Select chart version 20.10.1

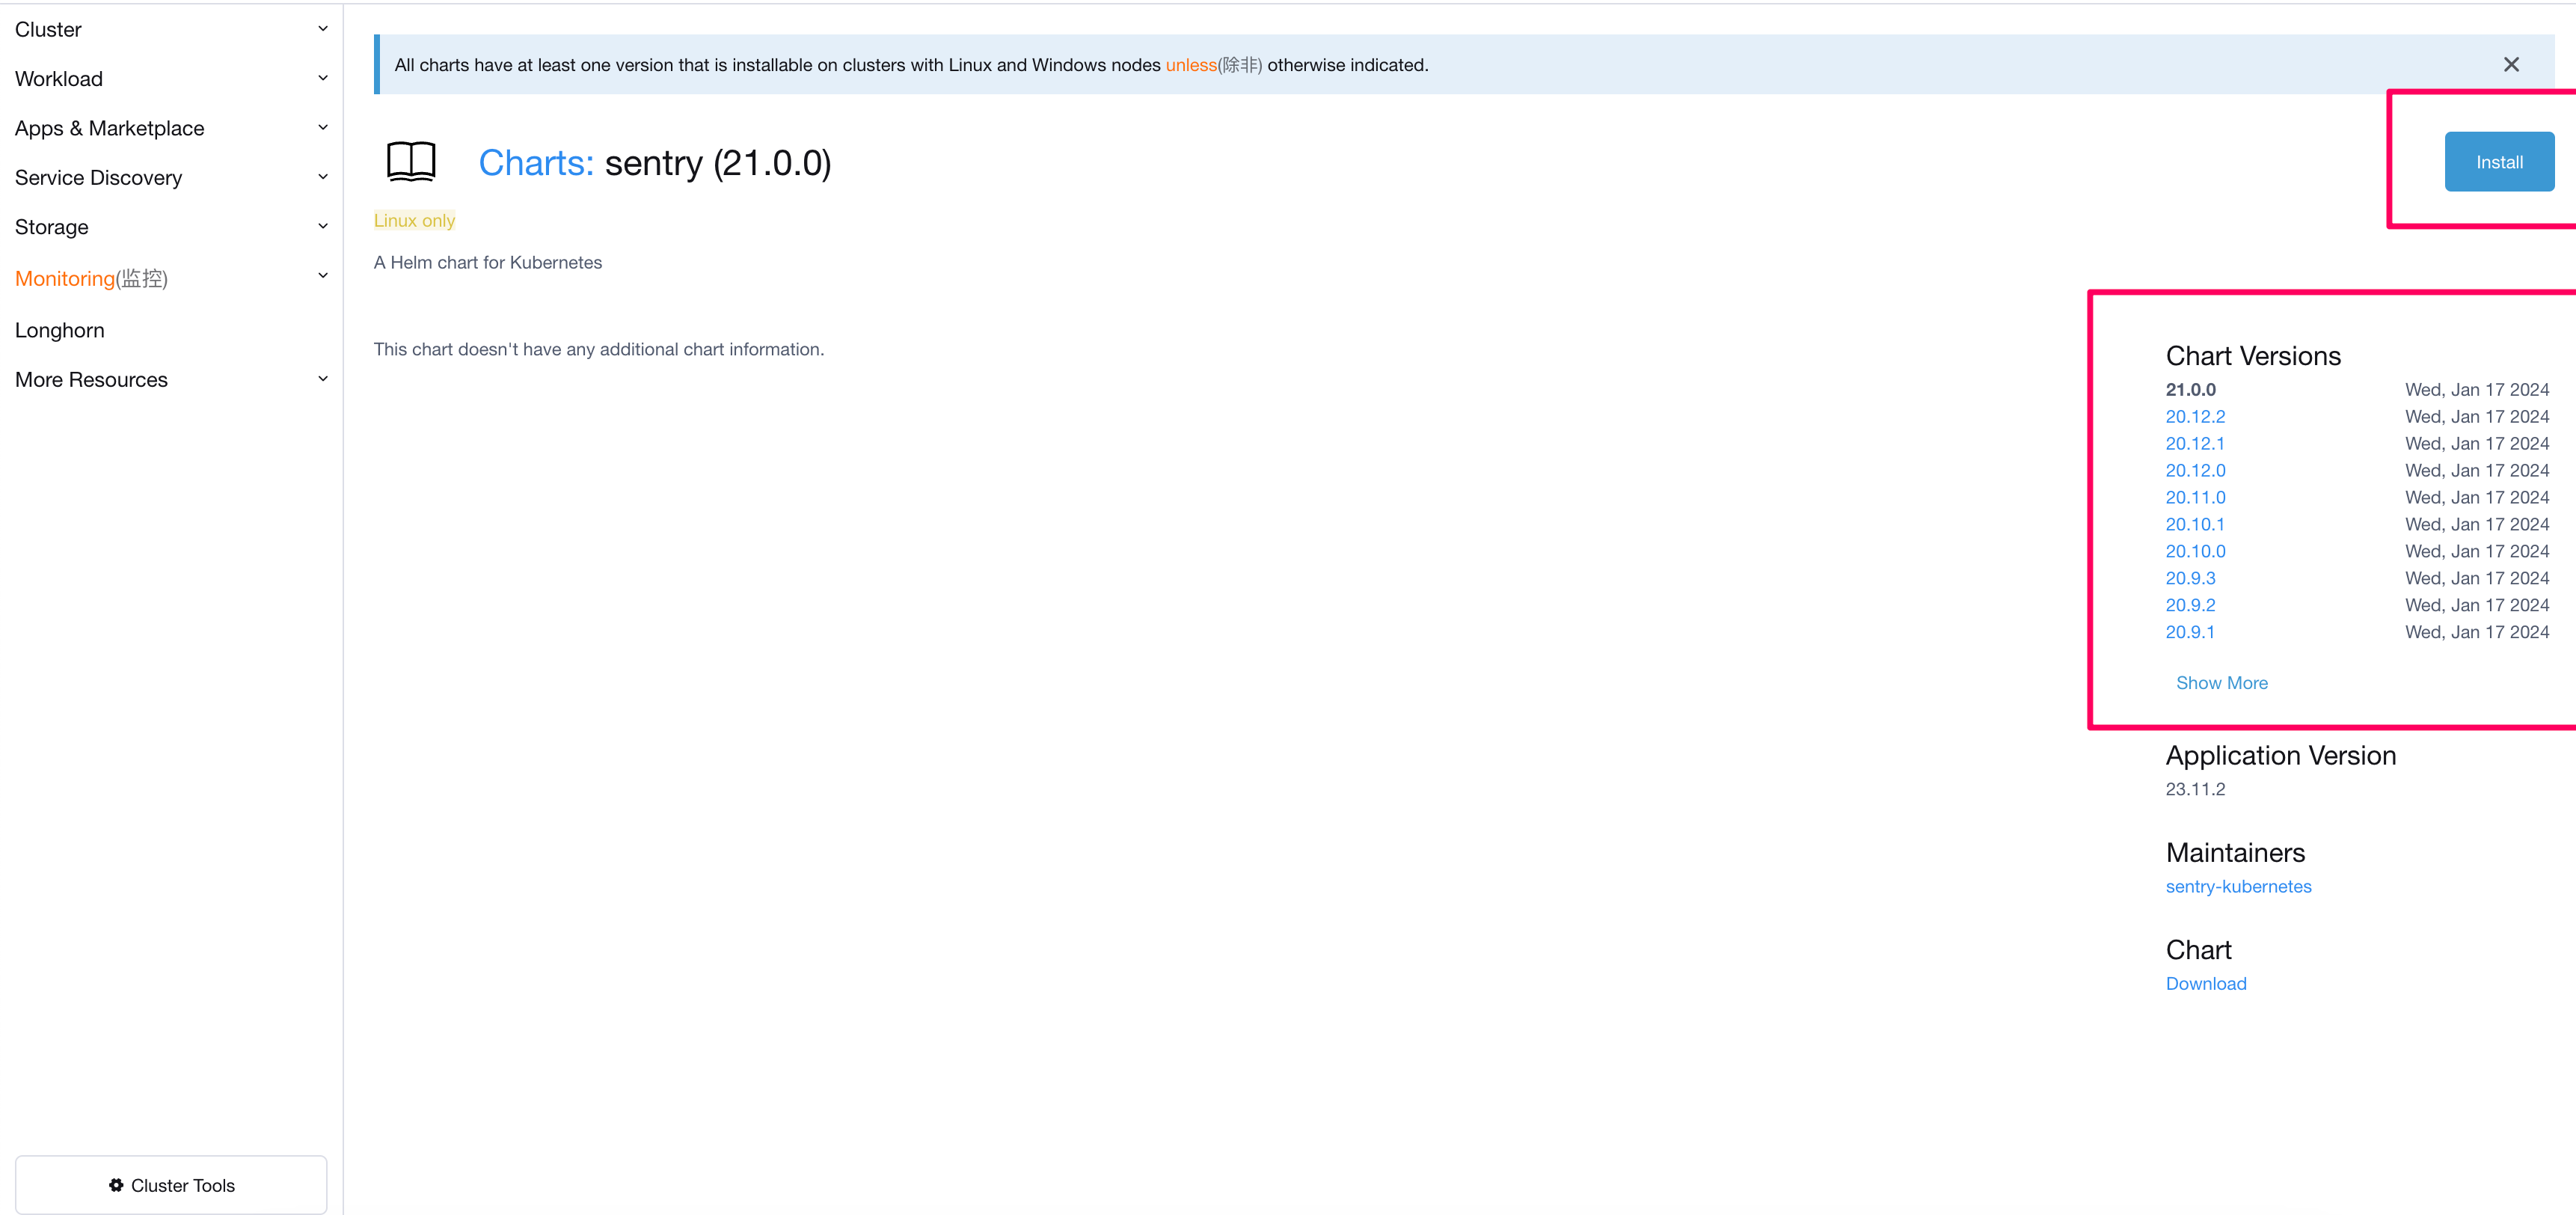pos(2195,525)
